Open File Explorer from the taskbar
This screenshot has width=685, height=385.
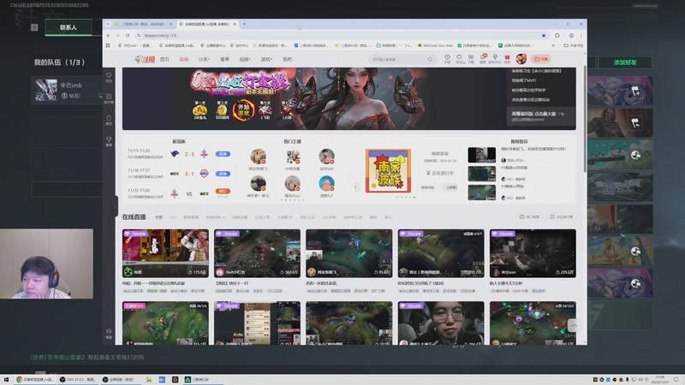click(148, 380)
